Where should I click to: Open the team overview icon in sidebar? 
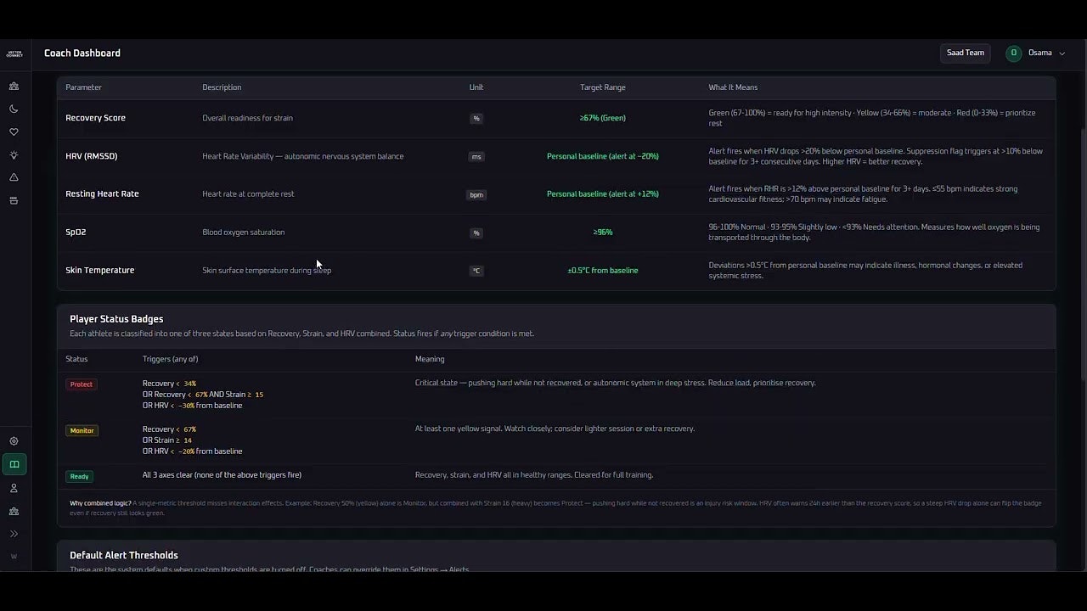pyautogui.click(x=14, y=86)
